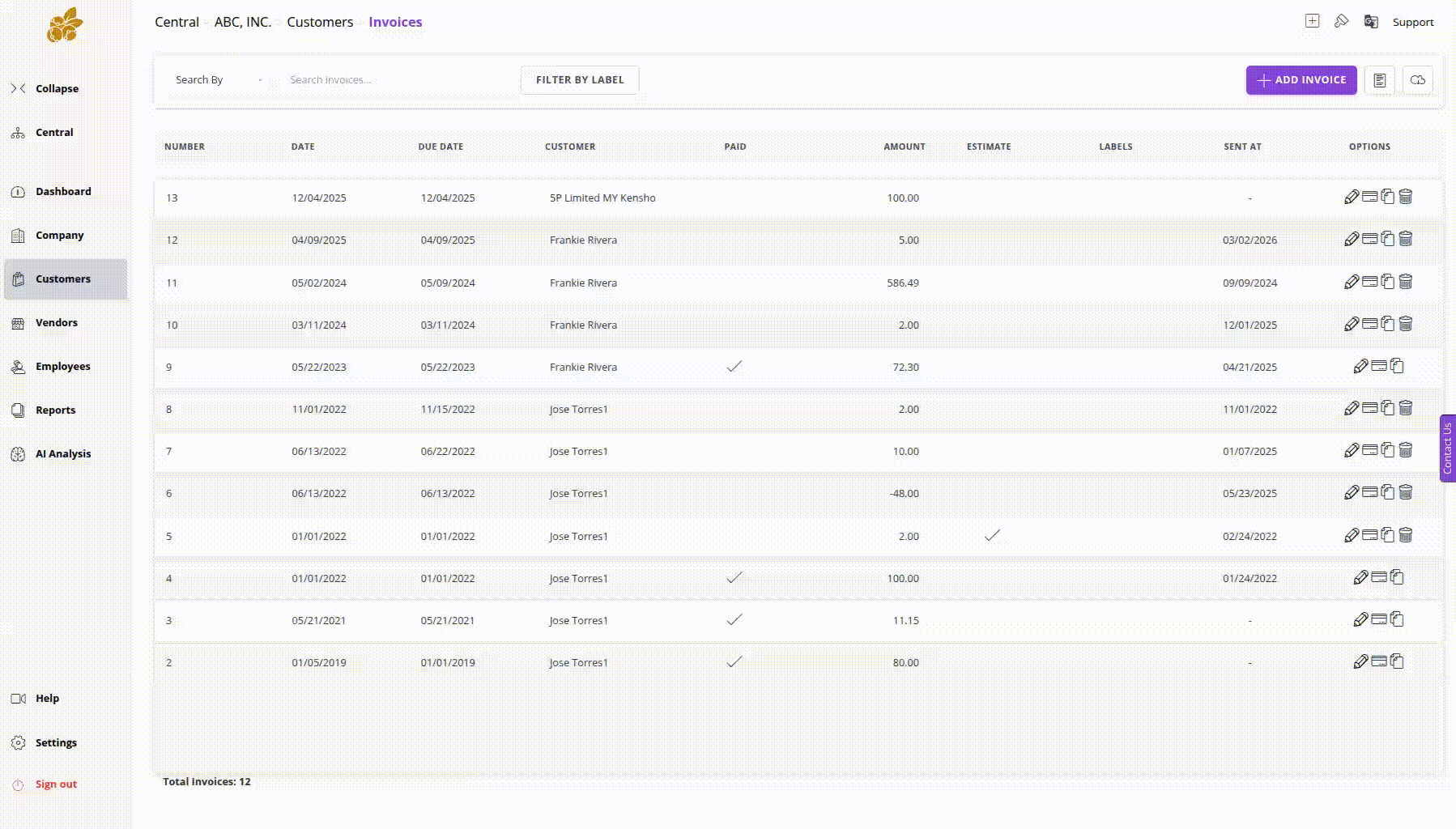Select the paintbrush icon near Support

coord(1342,22)
